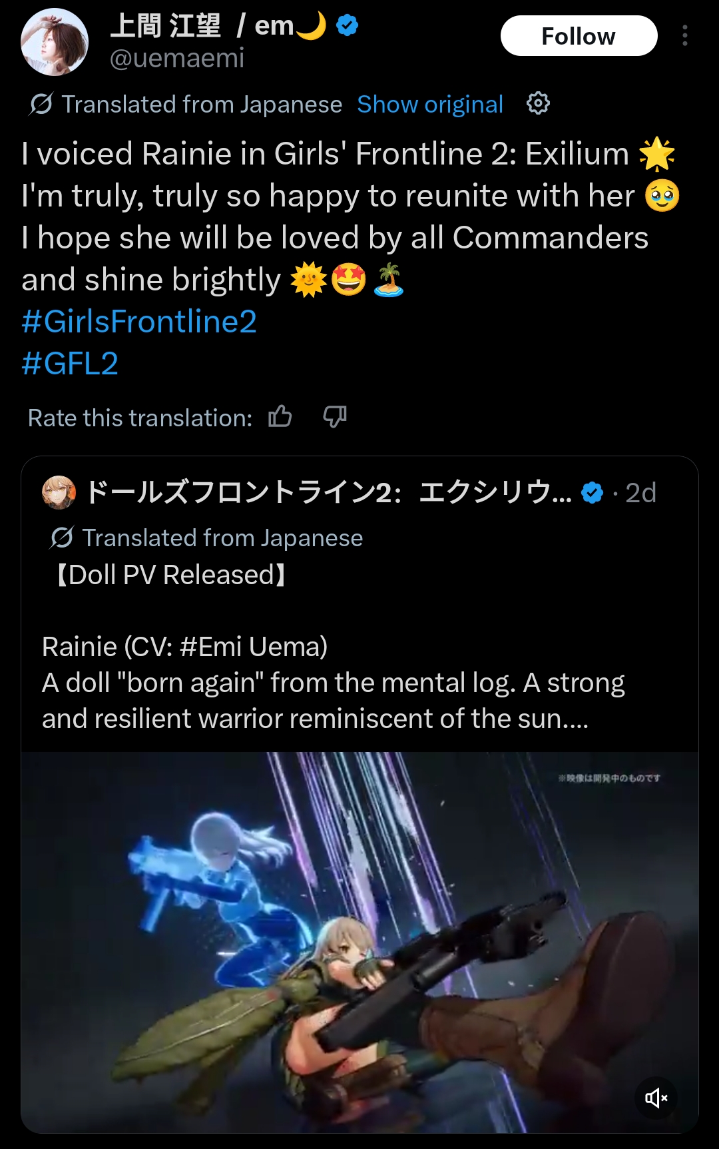
Task: Rate translation with thumbs down
Action: tap(335, 417)
